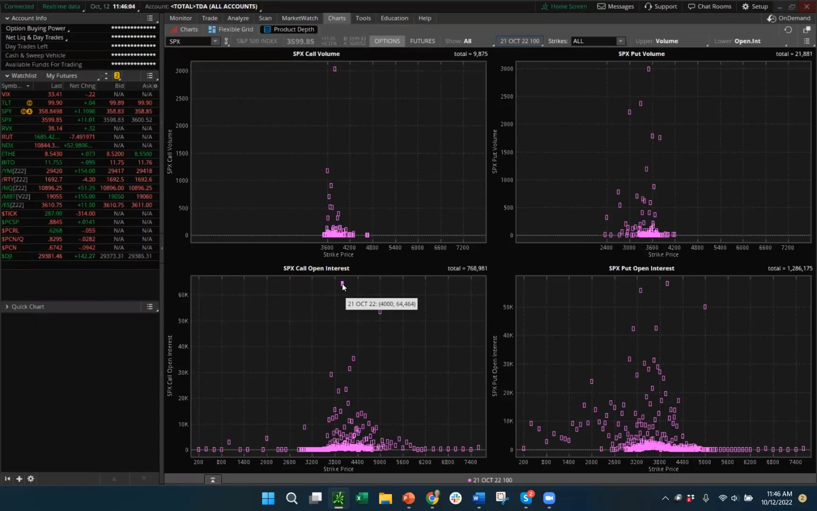The height and width of the screenshot is (511, 817).
Task: Select the Product Depth subtab
Action: pos(288,29)
